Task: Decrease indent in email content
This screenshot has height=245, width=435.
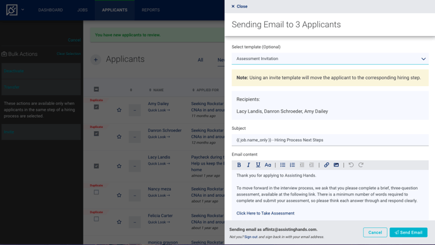Action: coord(302,165)
